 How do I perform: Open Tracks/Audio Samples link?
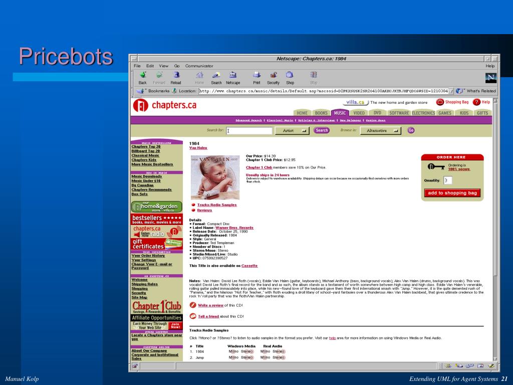click(x=217, y=205)
